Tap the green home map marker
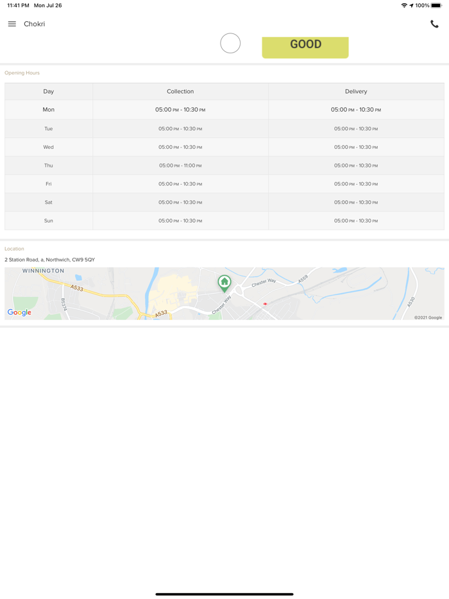Screen dimensions: 449x599 224,282
